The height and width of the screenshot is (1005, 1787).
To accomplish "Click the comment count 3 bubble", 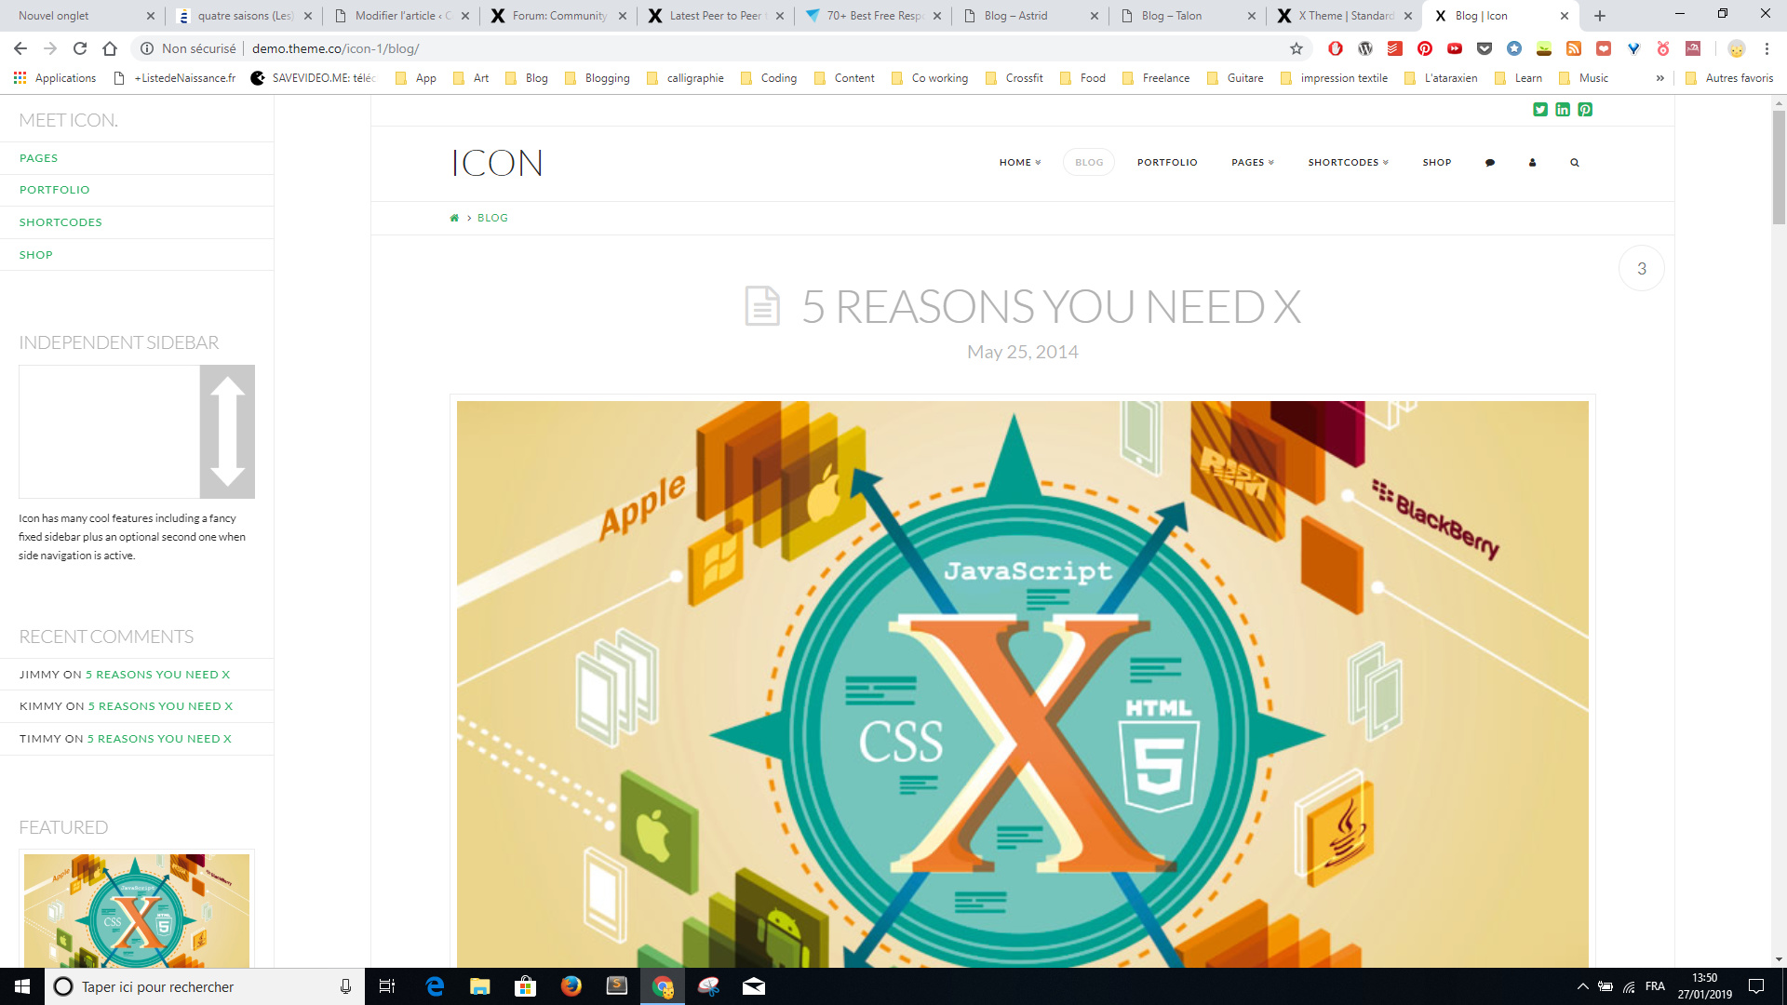I will tap(1642, 269).
